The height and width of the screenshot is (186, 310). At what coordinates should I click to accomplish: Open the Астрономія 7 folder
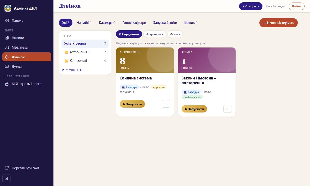click(x=85, y=52)
